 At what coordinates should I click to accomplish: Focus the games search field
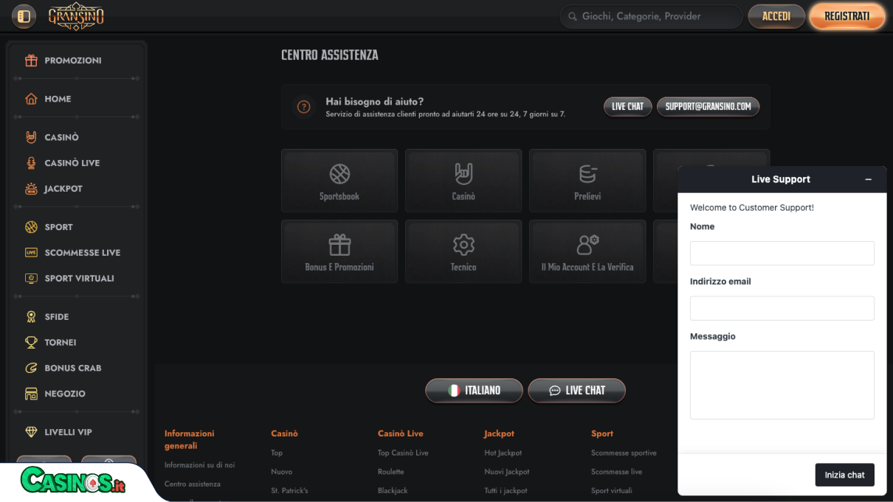click(x=651, y=16)
